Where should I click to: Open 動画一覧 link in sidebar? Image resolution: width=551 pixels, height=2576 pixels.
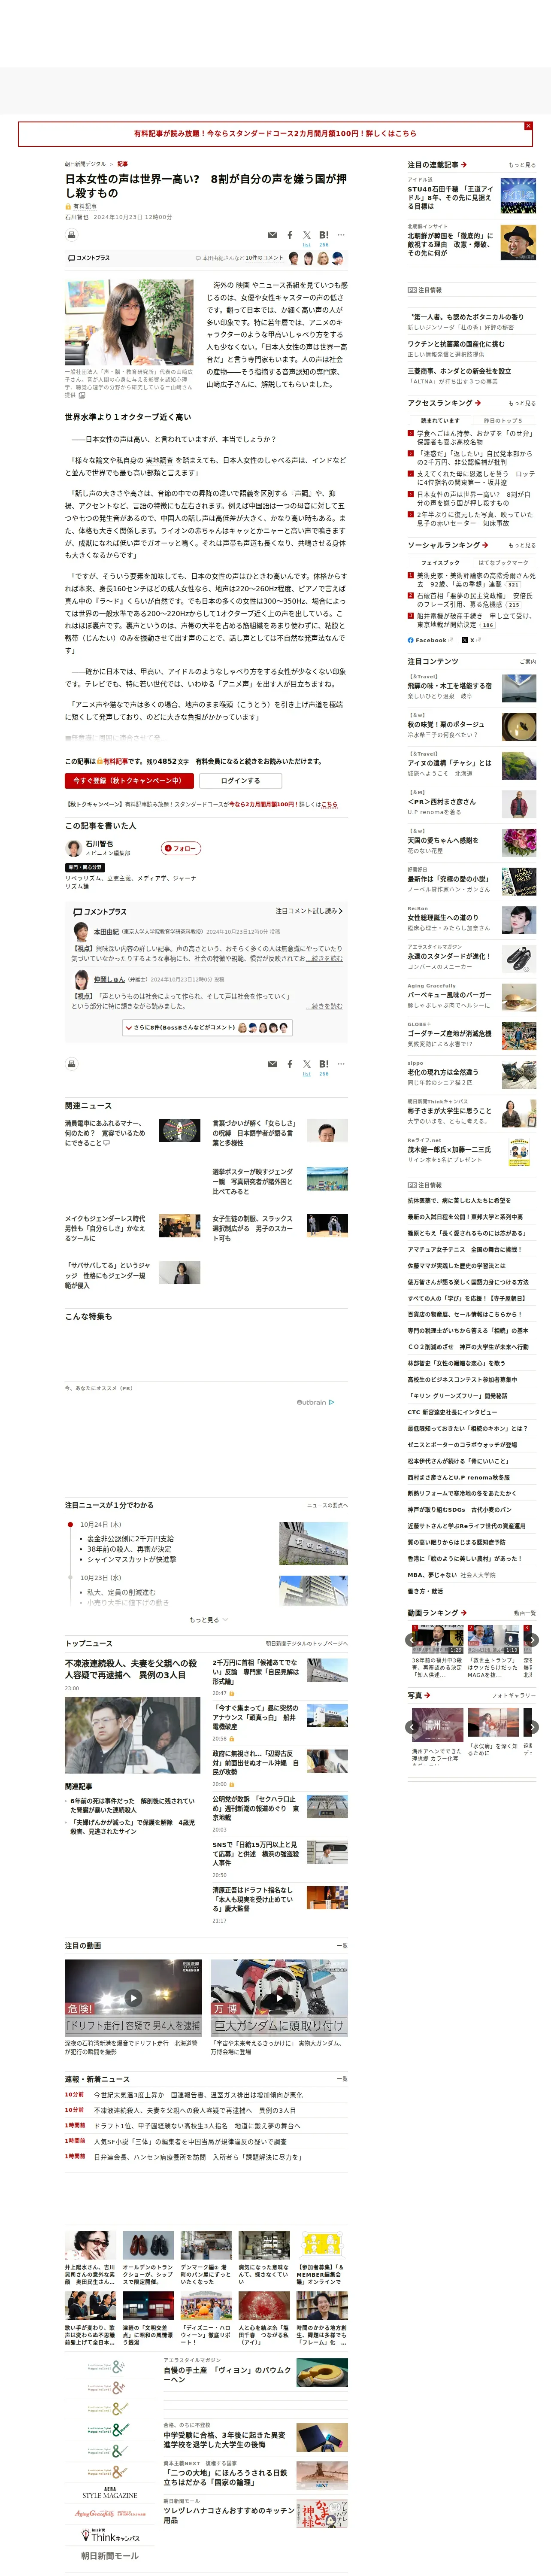click(524, 1613)
